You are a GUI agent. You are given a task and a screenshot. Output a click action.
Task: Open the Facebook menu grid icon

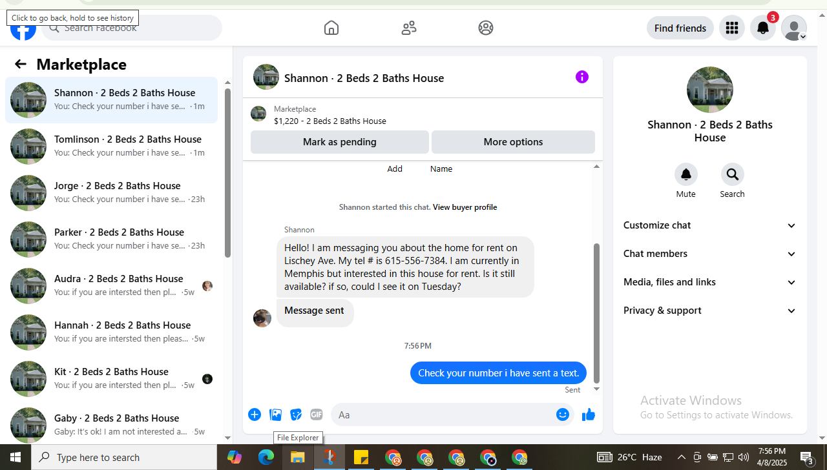tap(732, 28)
